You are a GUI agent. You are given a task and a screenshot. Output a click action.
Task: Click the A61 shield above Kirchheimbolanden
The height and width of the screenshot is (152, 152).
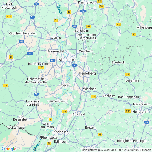[32, 17]
